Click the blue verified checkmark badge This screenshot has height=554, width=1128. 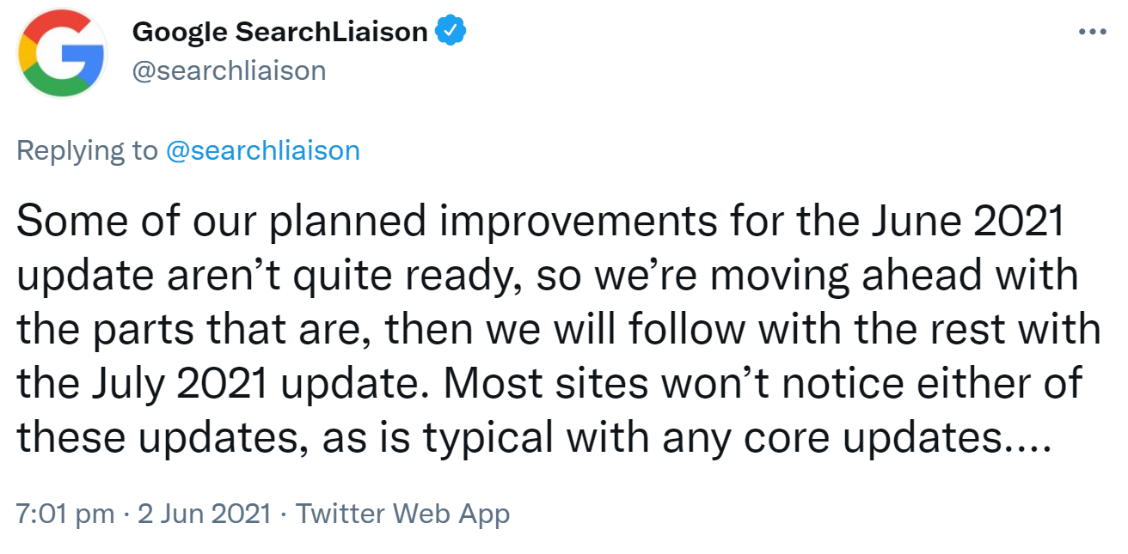pyautogui.click(x=451, y=32)
